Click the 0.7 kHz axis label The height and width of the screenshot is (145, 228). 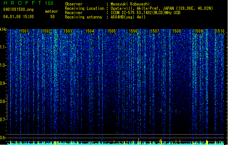pos(3,120)
